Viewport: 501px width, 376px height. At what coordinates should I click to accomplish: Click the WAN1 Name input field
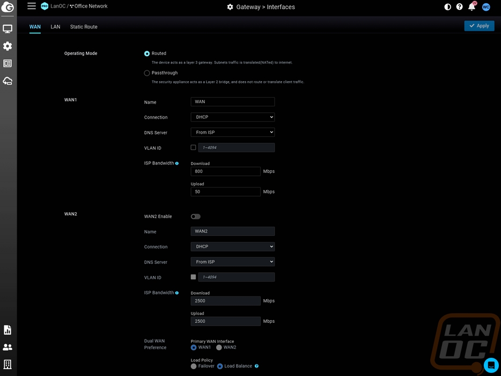pos(233,102)
